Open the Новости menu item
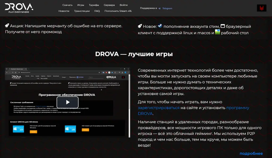The width and height of the screenshot is (272, 158). pos(64,11)
